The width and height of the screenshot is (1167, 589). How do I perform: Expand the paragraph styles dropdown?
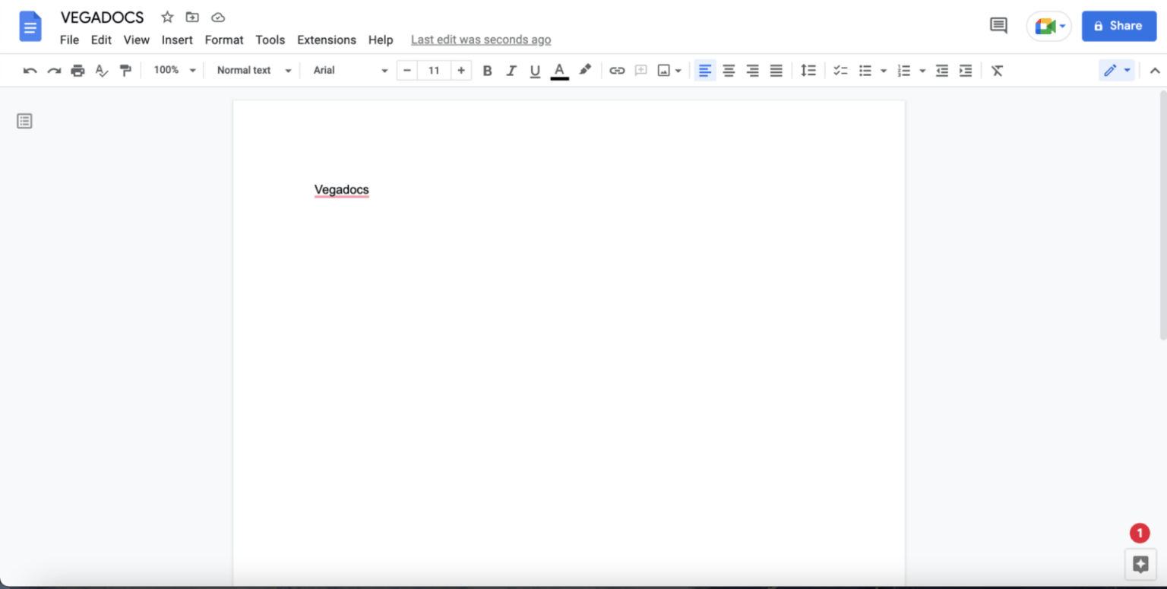point(252,70)
